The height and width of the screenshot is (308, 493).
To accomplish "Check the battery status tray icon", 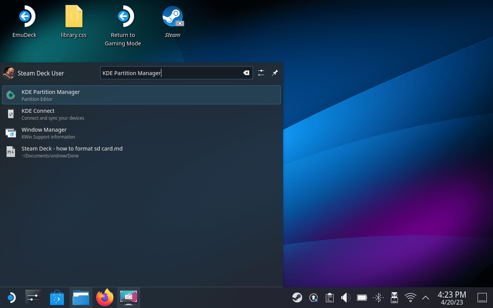I will coord(362,297).
